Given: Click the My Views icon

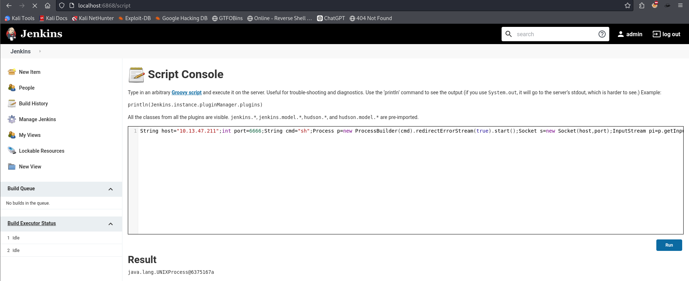Looking at the screenshot, I should click(x=12, y=135).
